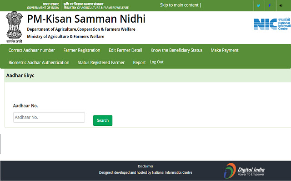
Task: Click Department of Agriculture,Cooperation & Farmers Welfare text
Action: point(81,29)
